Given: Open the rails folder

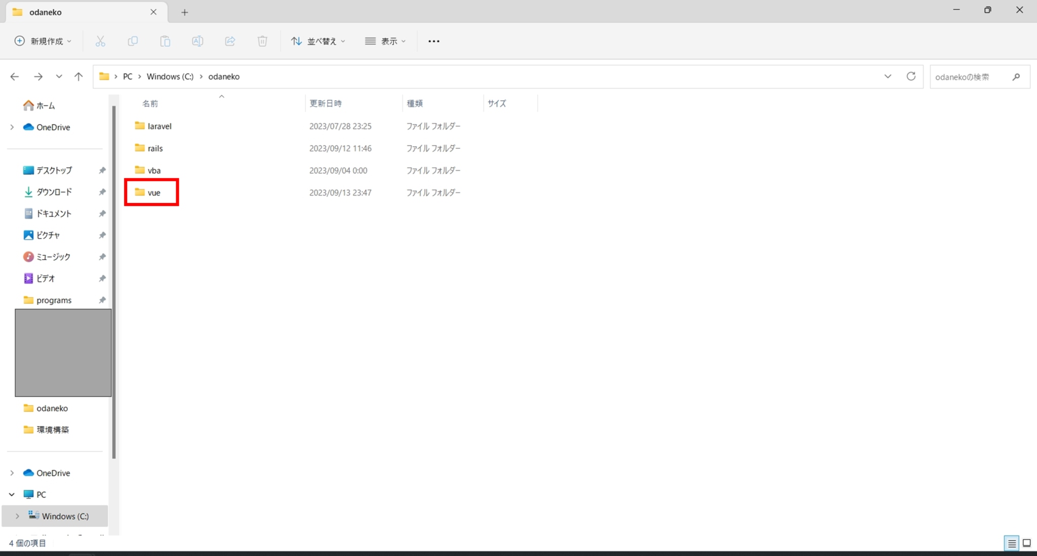Looking at the screenshot, I should tap(155, 148).
